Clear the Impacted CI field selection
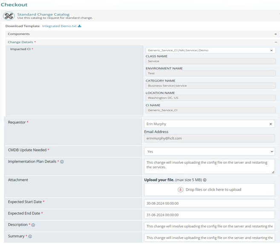 click(271, 50)
